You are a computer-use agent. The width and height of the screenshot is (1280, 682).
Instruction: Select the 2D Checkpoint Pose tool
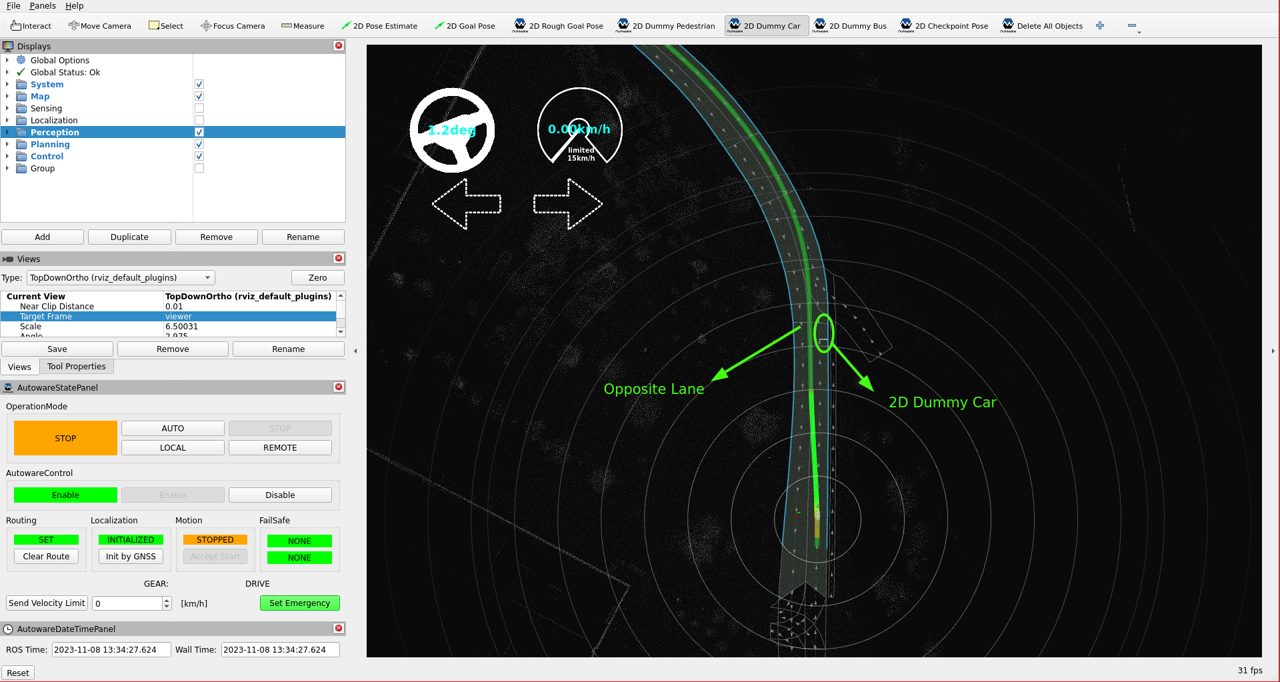(x=943, y=26)
